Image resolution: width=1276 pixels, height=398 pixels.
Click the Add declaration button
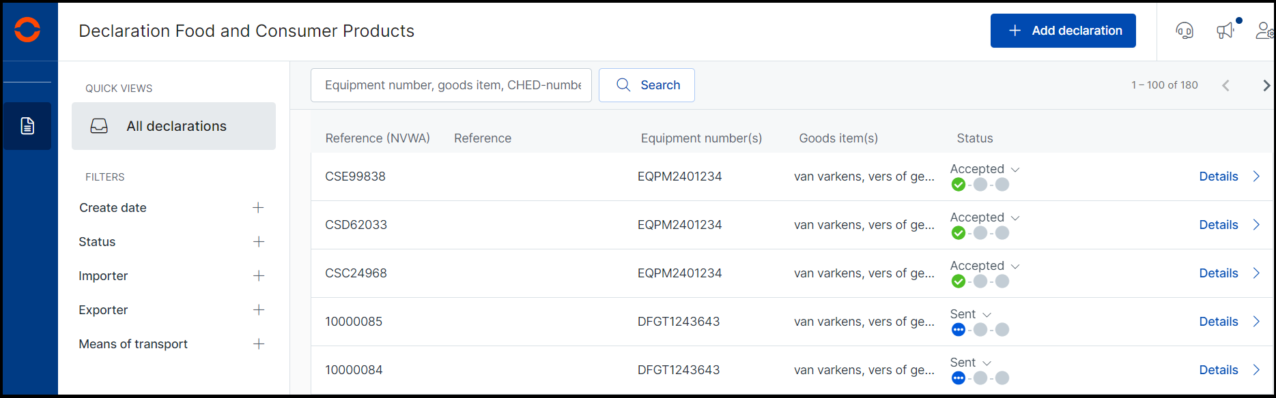[1063, 31]
